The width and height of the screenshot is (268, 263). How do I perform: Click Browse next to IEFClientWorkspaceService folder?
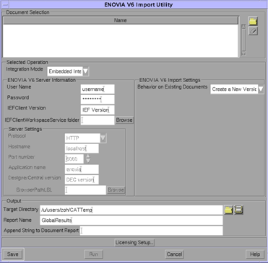click(124, 120)
